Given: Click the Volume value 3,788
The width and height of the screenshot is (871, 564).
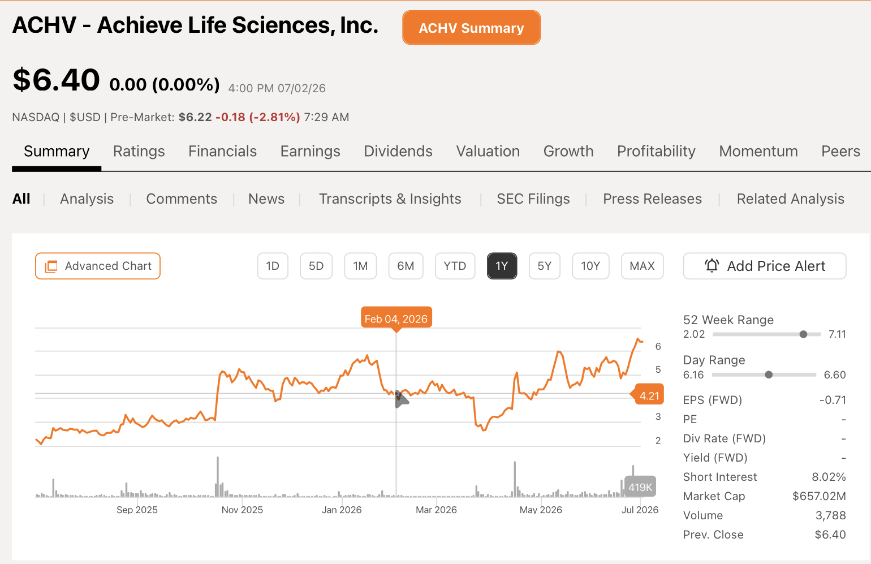Looking at the screenshot, I should 831,515.
